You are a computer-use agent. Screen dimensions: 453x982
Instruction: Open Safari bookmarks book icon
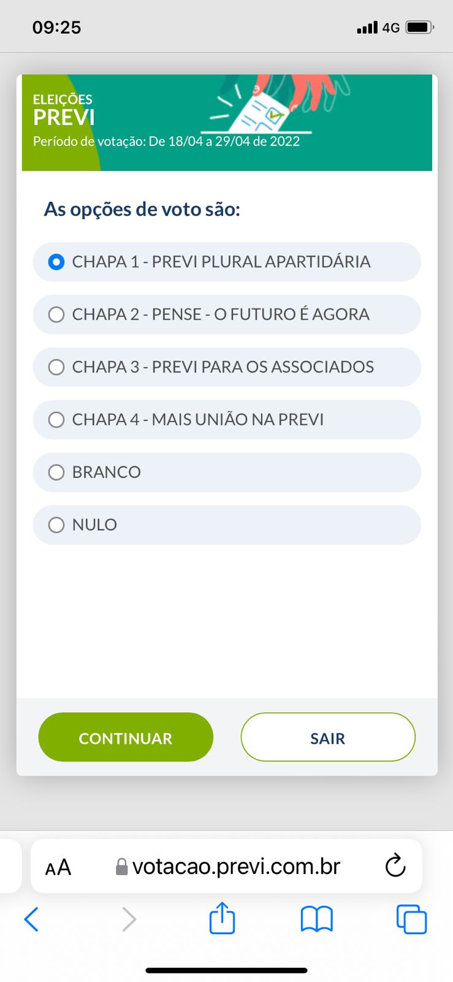[316, 919]
